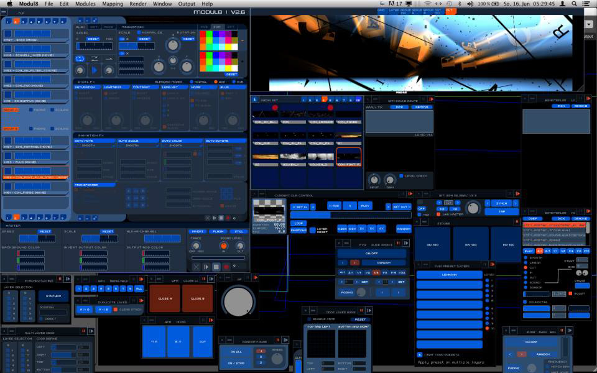Select the Sub blending mode
This screenshot has height=373, width=597.
(x=234, y=82)
